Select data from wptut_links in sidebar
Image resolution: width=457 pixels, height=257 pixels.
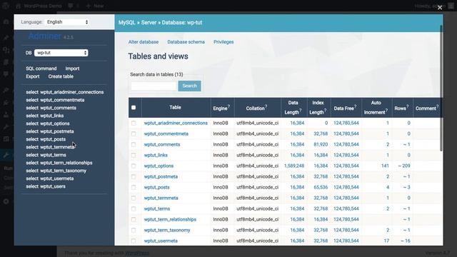point(32,116)
